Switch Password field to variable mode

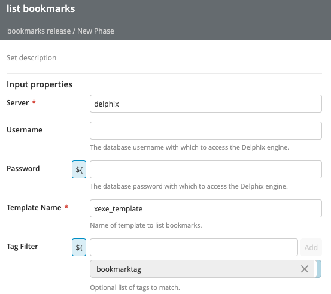tap(79, 169)
